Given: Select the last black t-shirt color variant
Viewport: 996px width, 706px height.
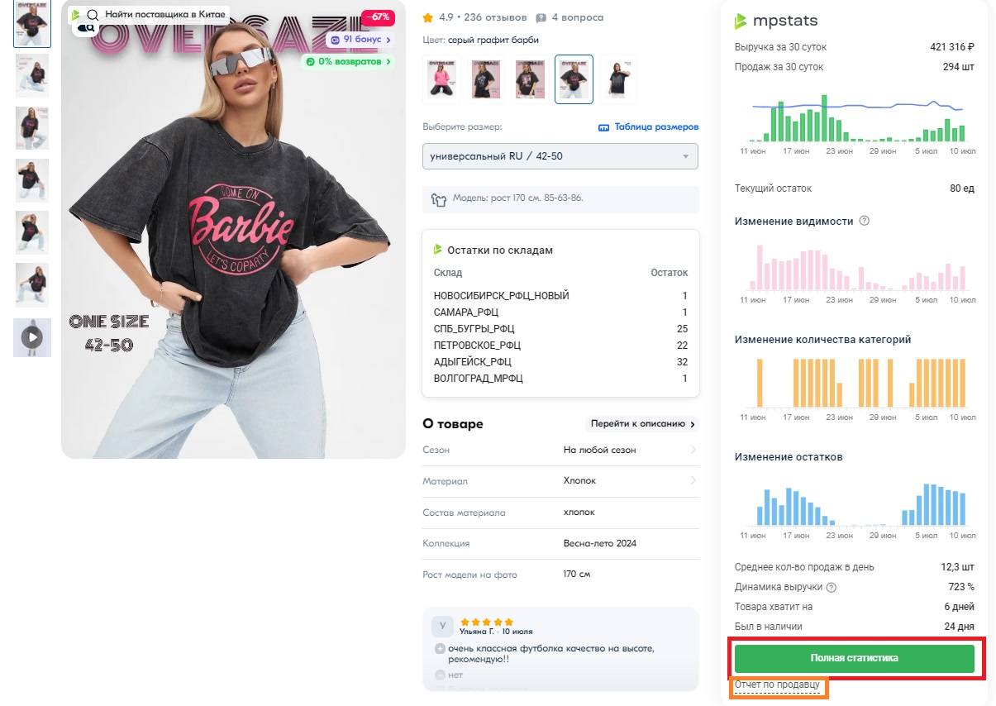Looking at the screenshot, I should [618, 79].
